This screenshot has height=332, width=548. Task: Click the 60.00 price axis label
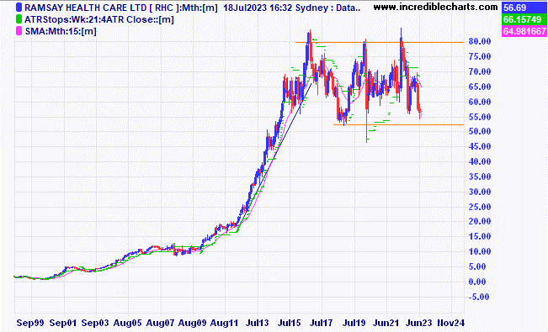coord(480,102)
